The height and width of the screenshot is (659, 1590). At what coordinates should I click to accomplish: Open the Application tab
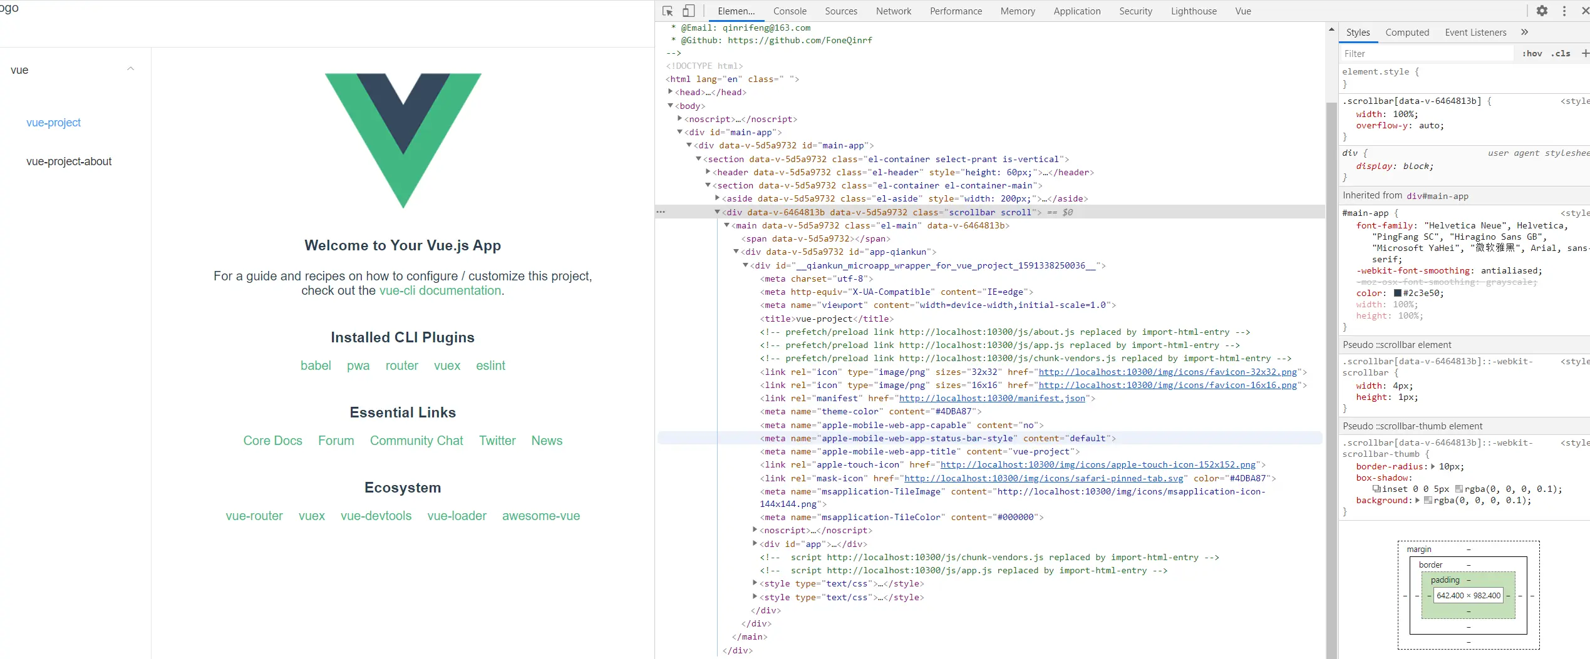(1076, 11)
